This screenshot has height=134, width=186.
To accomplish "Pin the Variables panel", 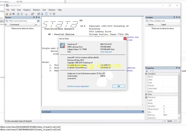I will (177, 17).
